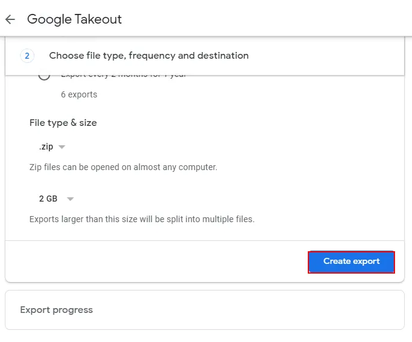
Task: Click the back arrow beside Google Takeout
Action: click(10, 19)
